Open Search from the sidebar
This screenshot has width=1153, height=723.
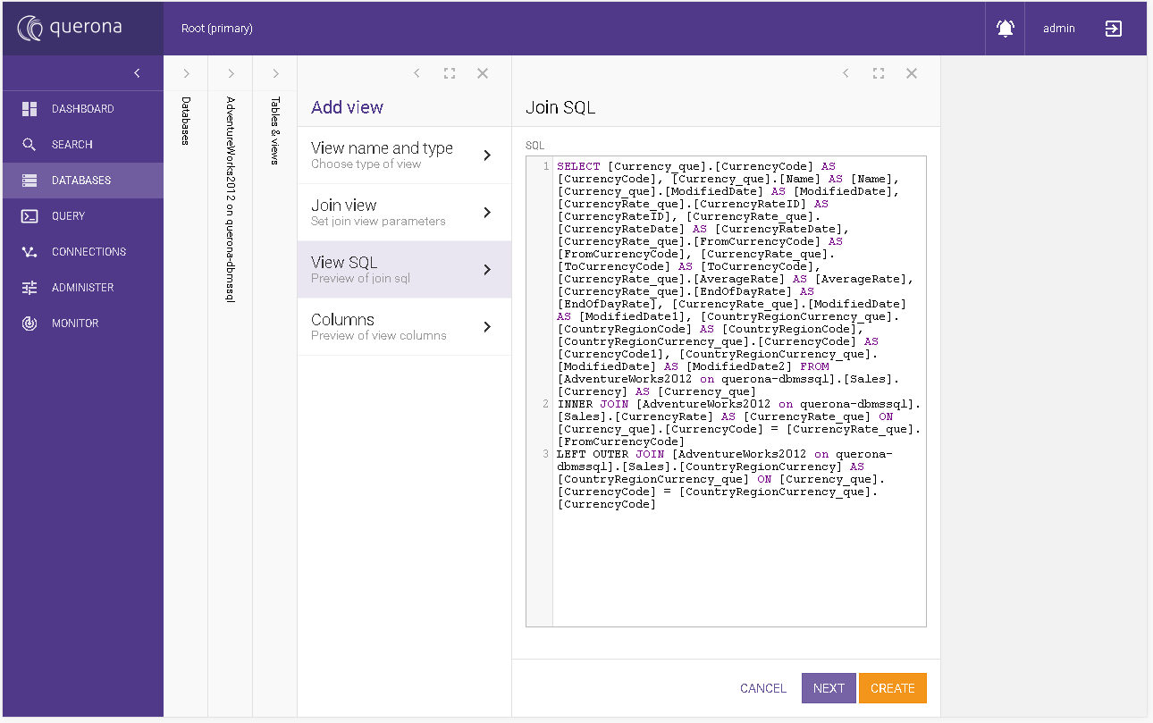click(83, 145)
